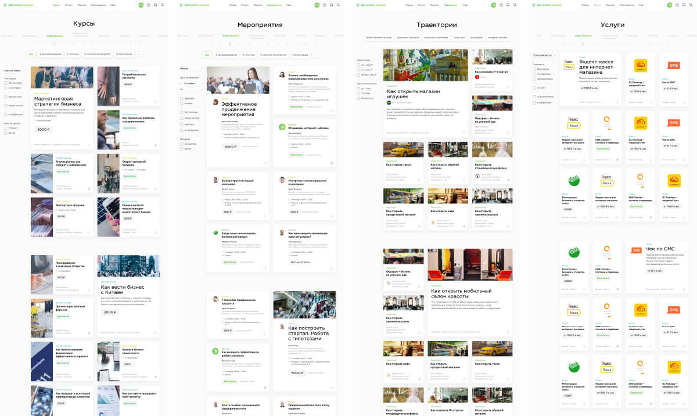Click the 'транспорт' tag on the Траектории page
Viewport: 697px width, 416px height.
click(459, 37)
